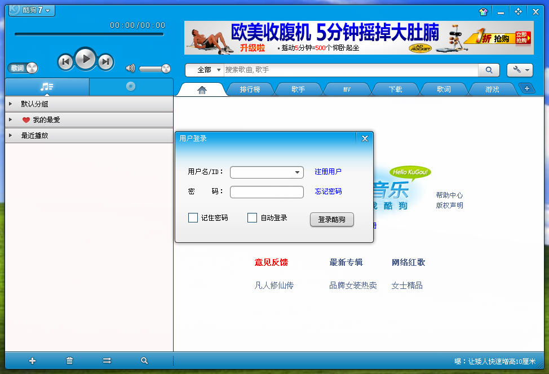
Task: Switch to the MV tab
Action: (x=347, y=90)
